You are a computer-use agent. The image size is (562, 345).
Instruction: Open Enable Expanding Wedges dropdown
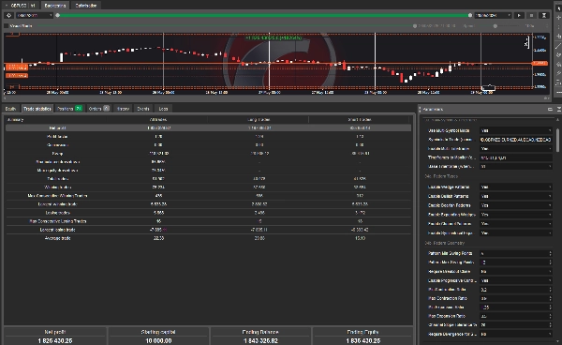click(516, 215)
